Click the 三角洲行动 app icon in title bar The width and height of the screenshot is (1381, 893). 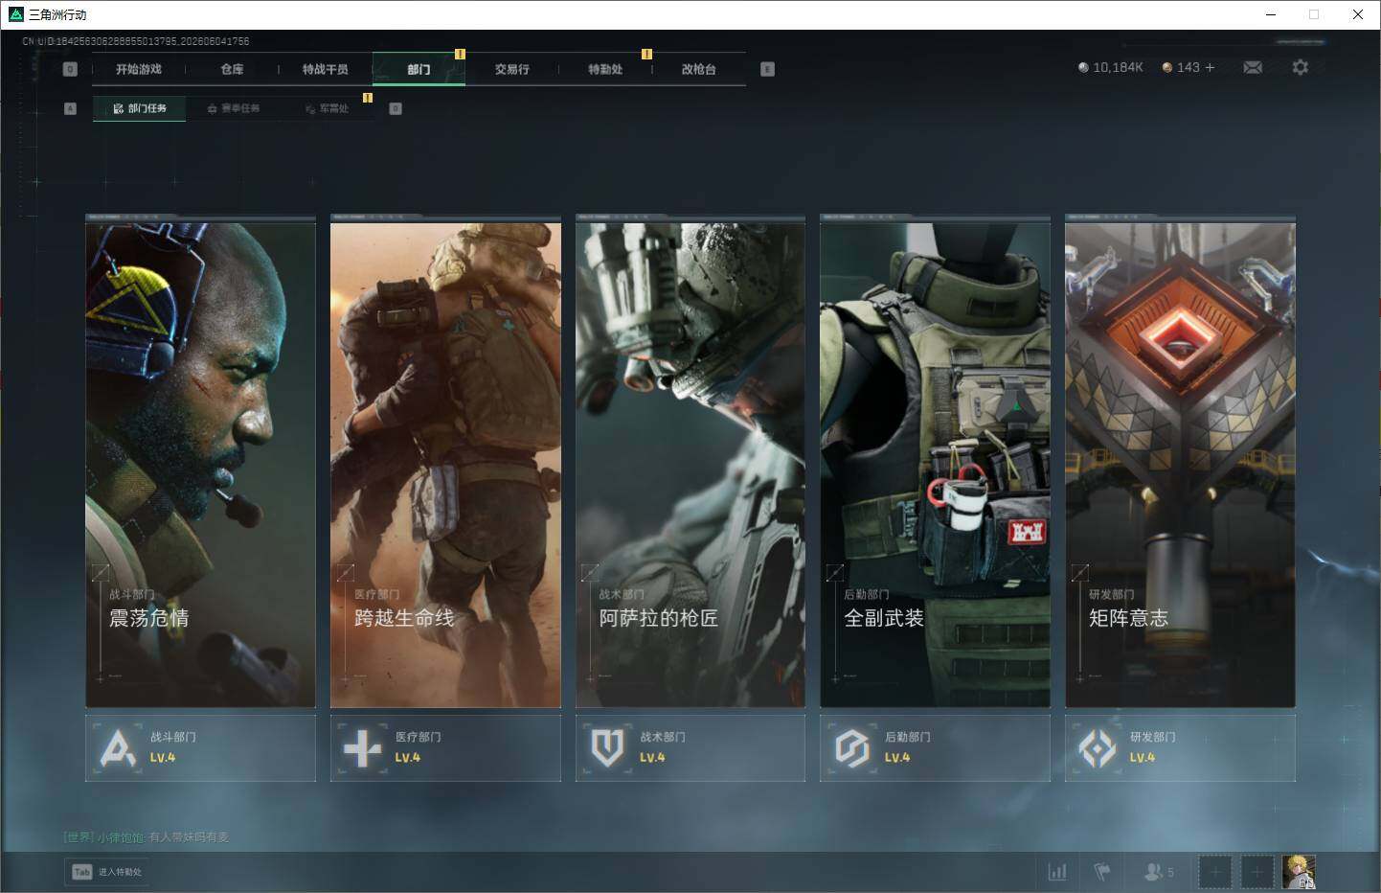(x=15, y=14)
